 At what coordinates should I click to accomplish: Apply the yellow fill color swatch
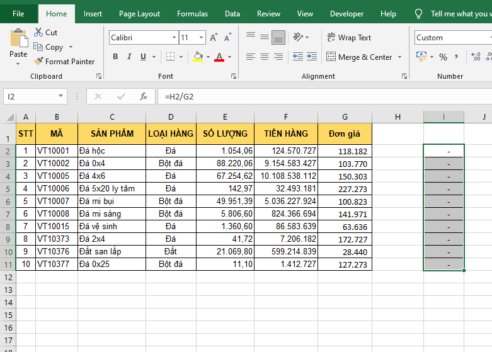(x=198, y=57)
